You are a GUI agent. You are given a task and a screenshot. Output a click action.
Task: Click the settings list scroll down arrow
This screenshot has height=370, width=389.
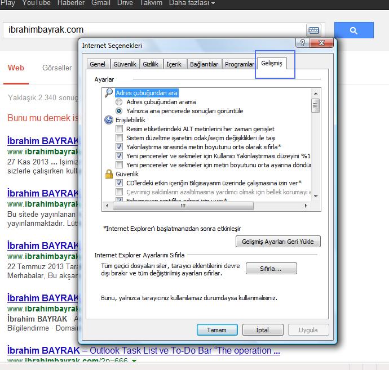pos(316,196)
